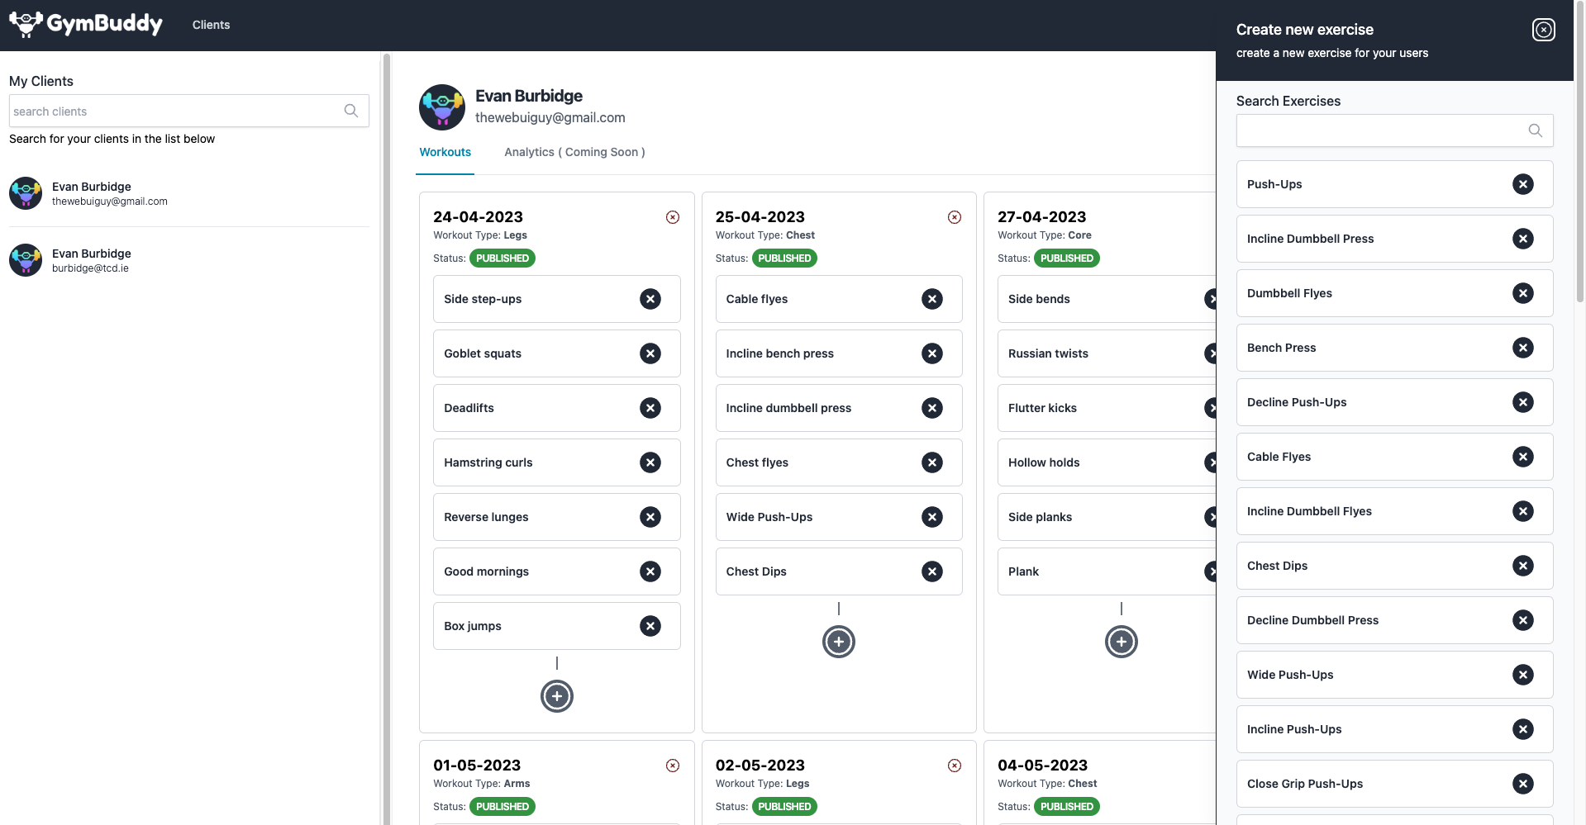
Task: Click the 04-05-2023 workout date heading
Action: [1042, 766]
